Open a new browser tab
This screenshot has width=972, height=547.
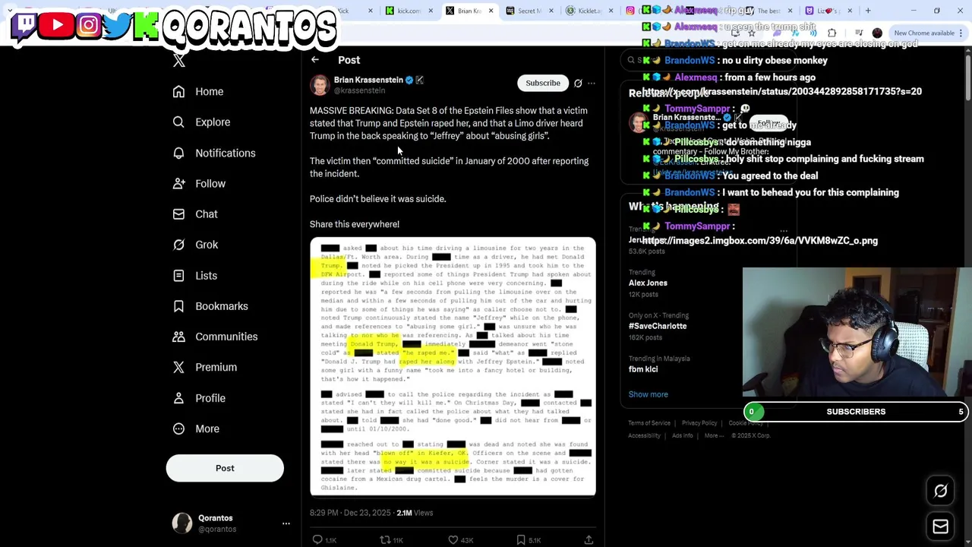pyautogui.click(x=868, y=11)
